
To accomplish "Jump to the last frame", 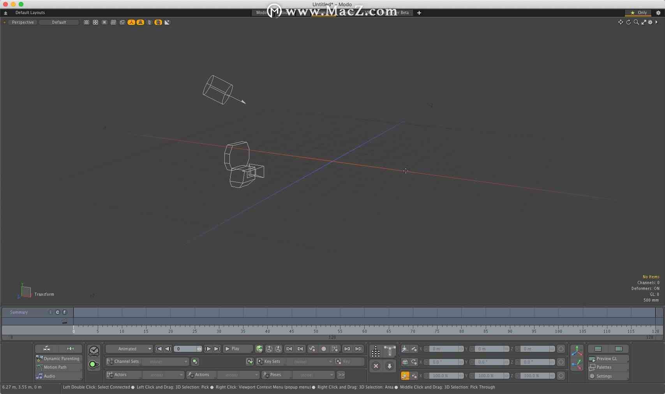I will coord(217,349).
